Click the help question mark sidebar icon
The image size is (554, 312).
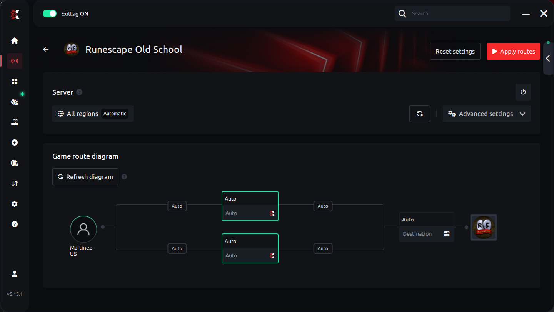(15, 224)
